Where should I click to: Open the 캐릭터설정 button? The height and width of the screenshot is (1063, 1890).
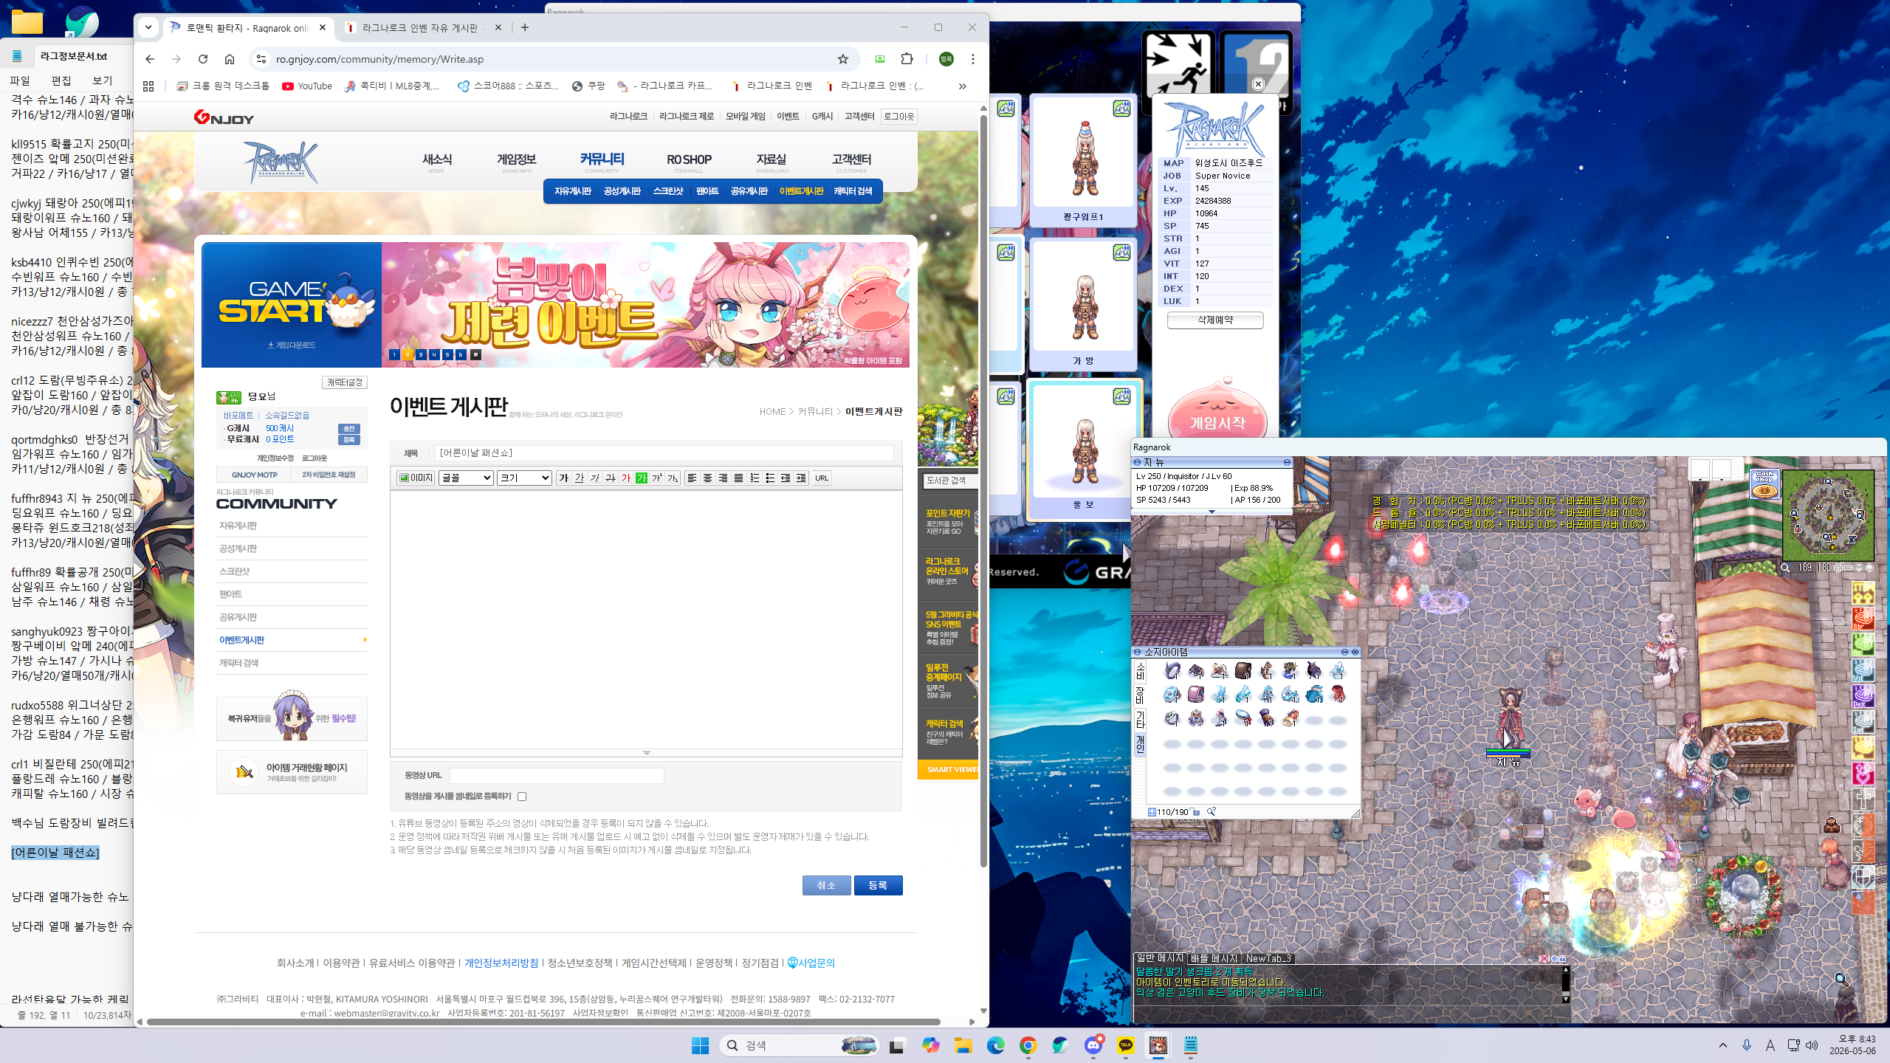[345, 382]
